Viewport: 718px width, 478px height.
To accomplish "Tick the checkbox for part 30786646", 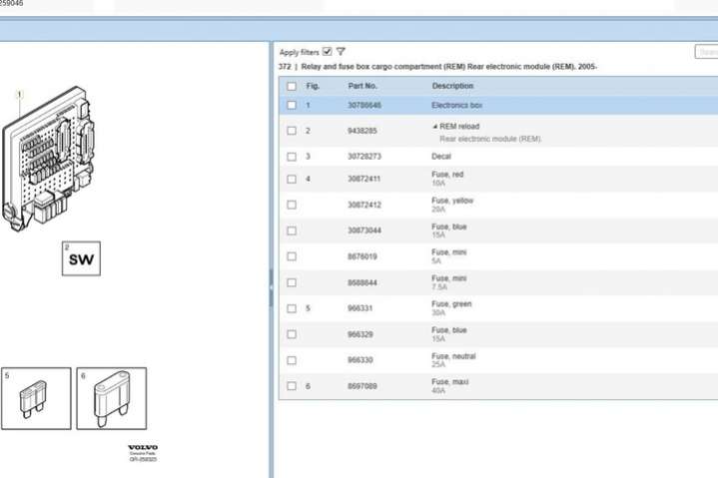I will 292,105.
